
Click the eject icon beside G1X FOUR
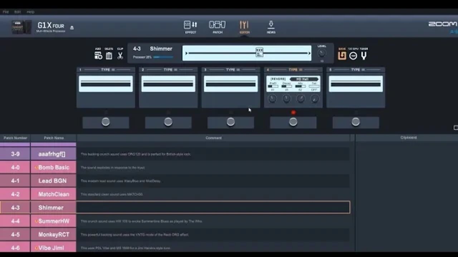click(72, 27)
